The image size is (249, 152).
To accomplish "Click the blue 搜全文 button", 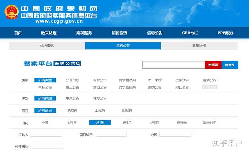I will coord(230,65).
